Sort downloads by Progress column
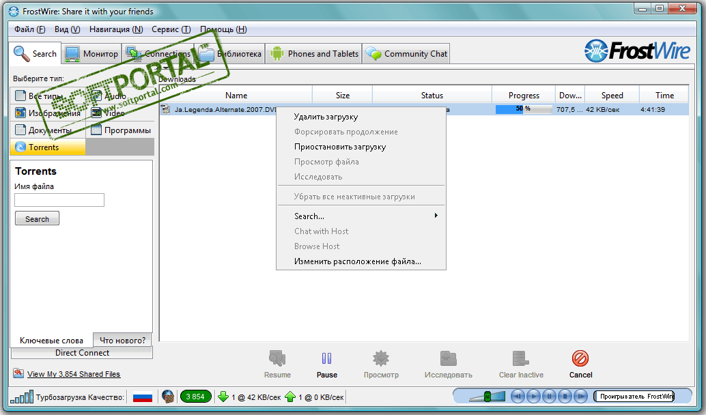This screenshot has width=706, height=415. coord(524,96)
